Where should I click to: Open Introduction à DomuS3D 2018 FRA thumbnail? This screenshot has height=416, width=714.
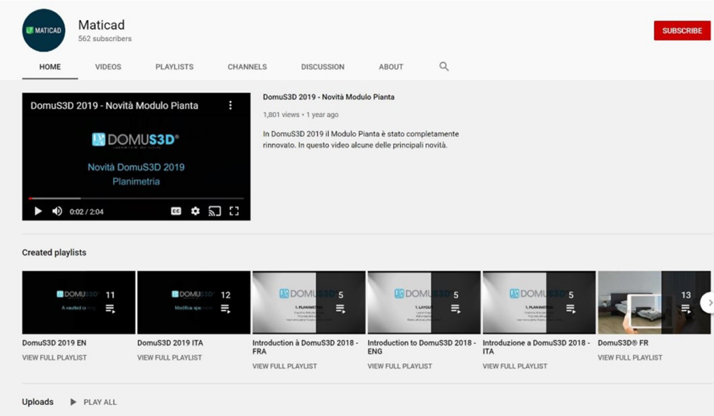pos(309,302)
